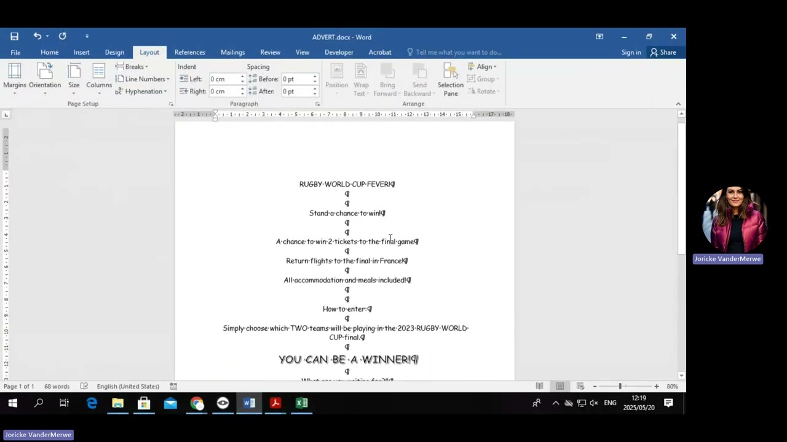Open File Explorer from the taskbar
The width and height of the screenshot is (787, 442).
click(x=117, y=403)
